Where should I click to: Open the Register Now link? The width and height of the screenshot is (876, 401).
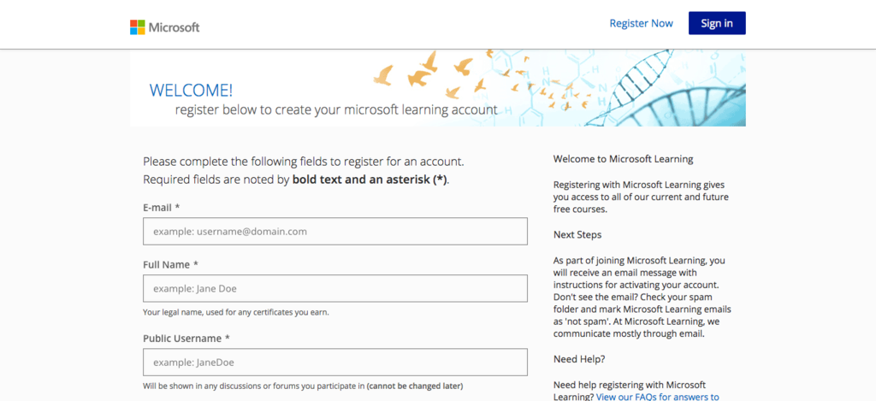(641, 23)
